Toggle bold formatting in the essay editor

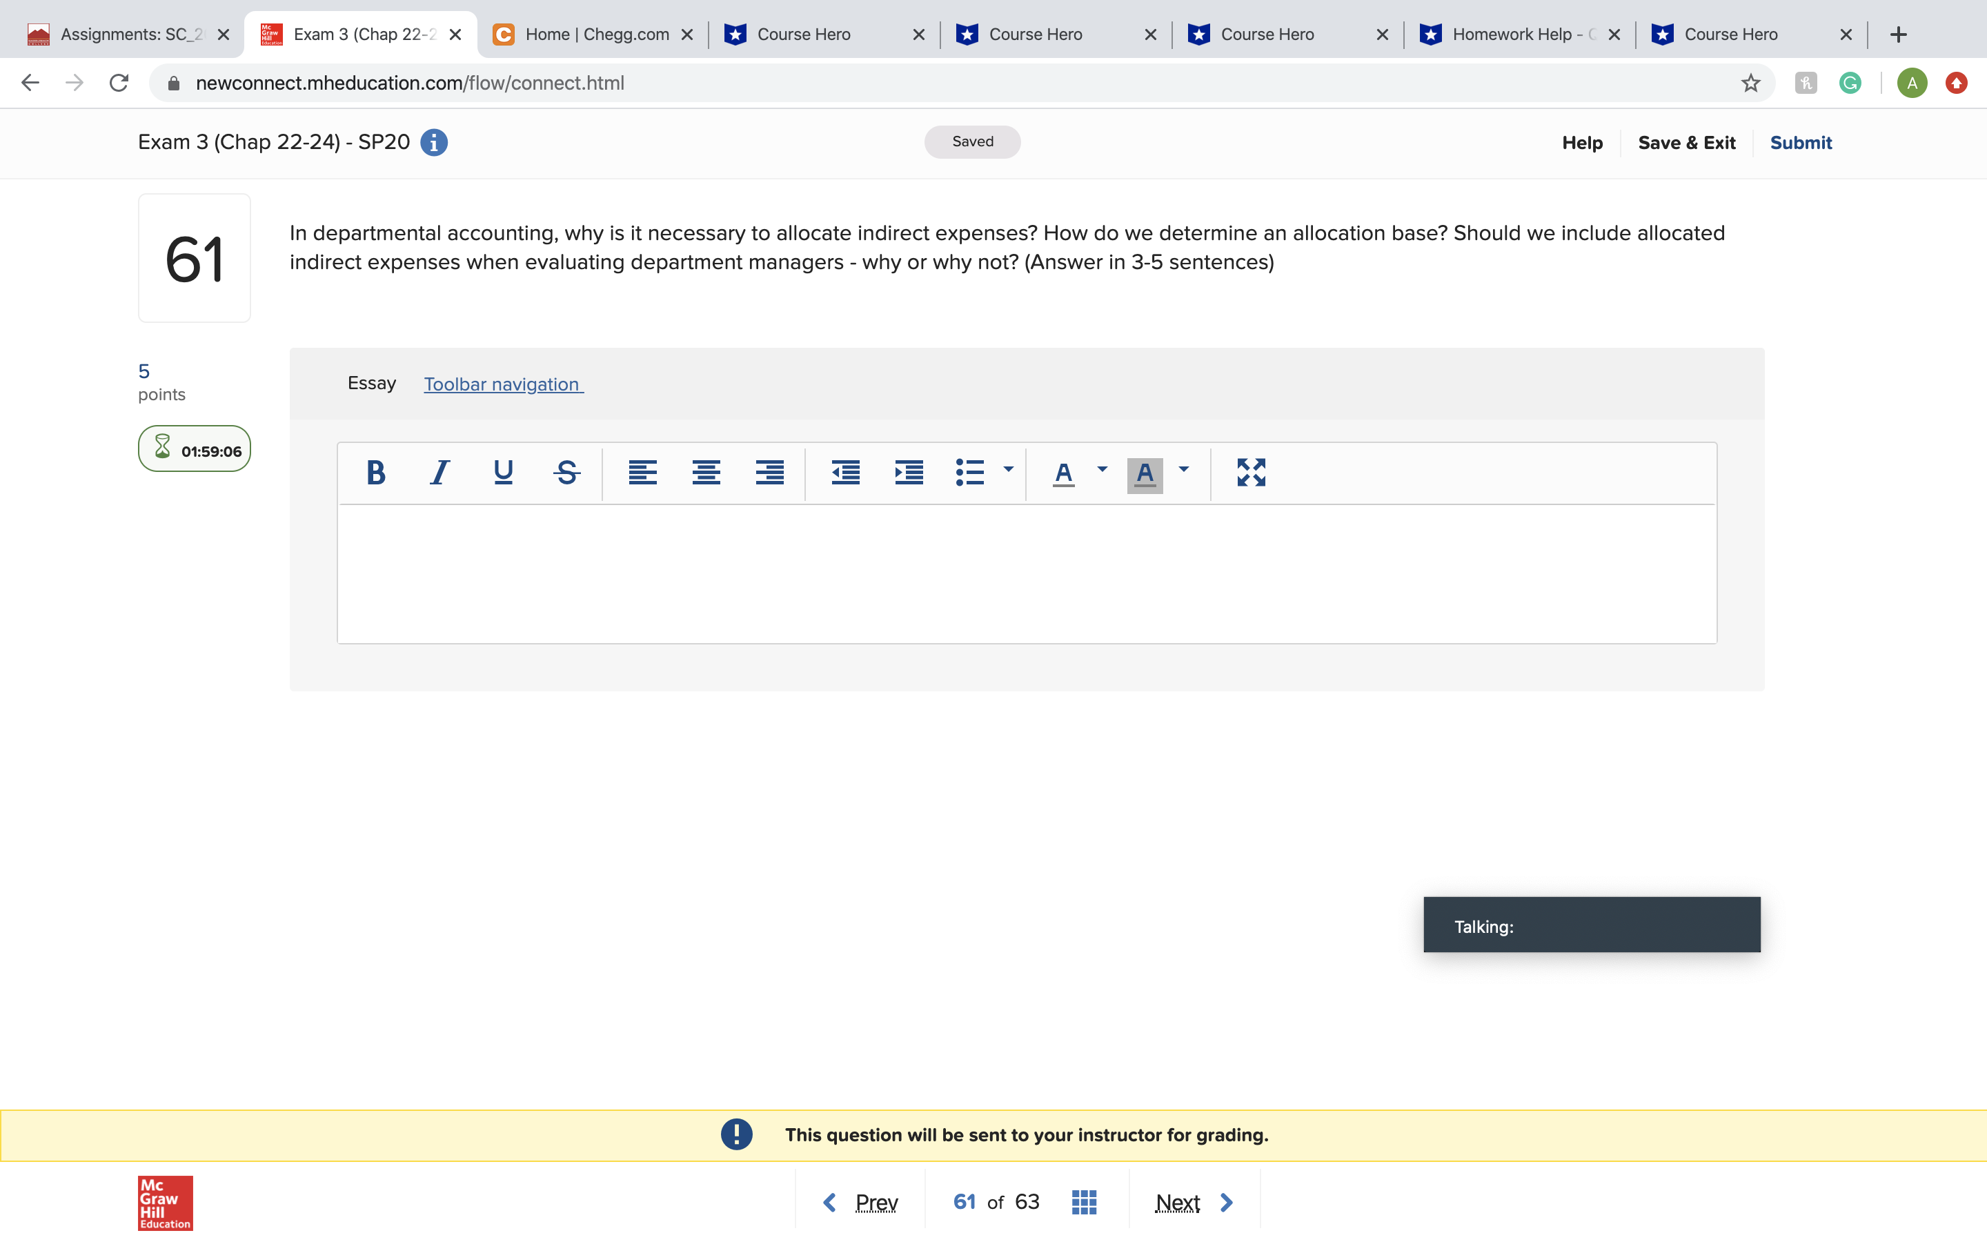click(376, 473)
